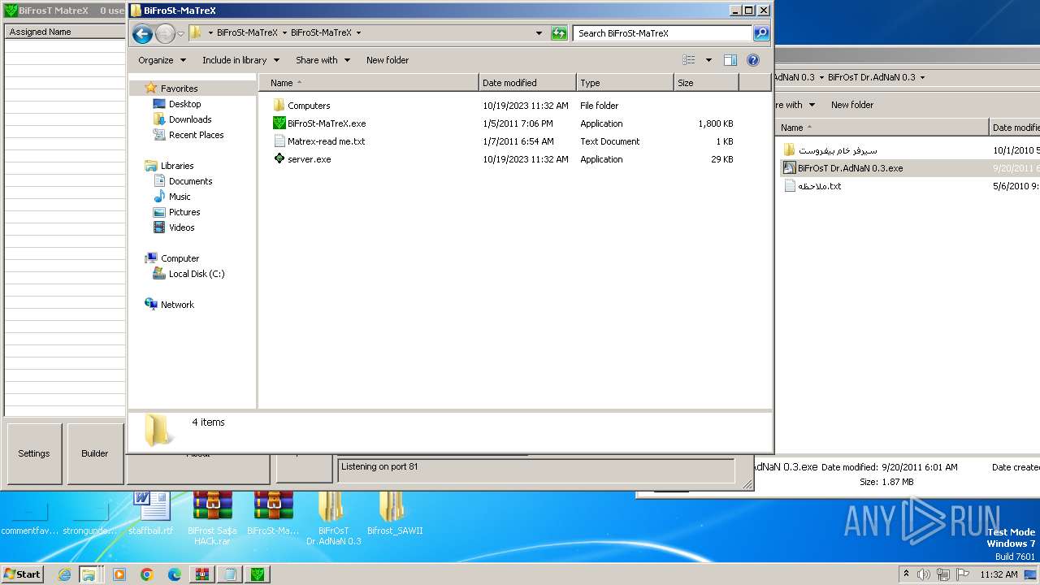
Task: Expand rear window breadcrumb arrow at path end
Action: click(922, 78)
